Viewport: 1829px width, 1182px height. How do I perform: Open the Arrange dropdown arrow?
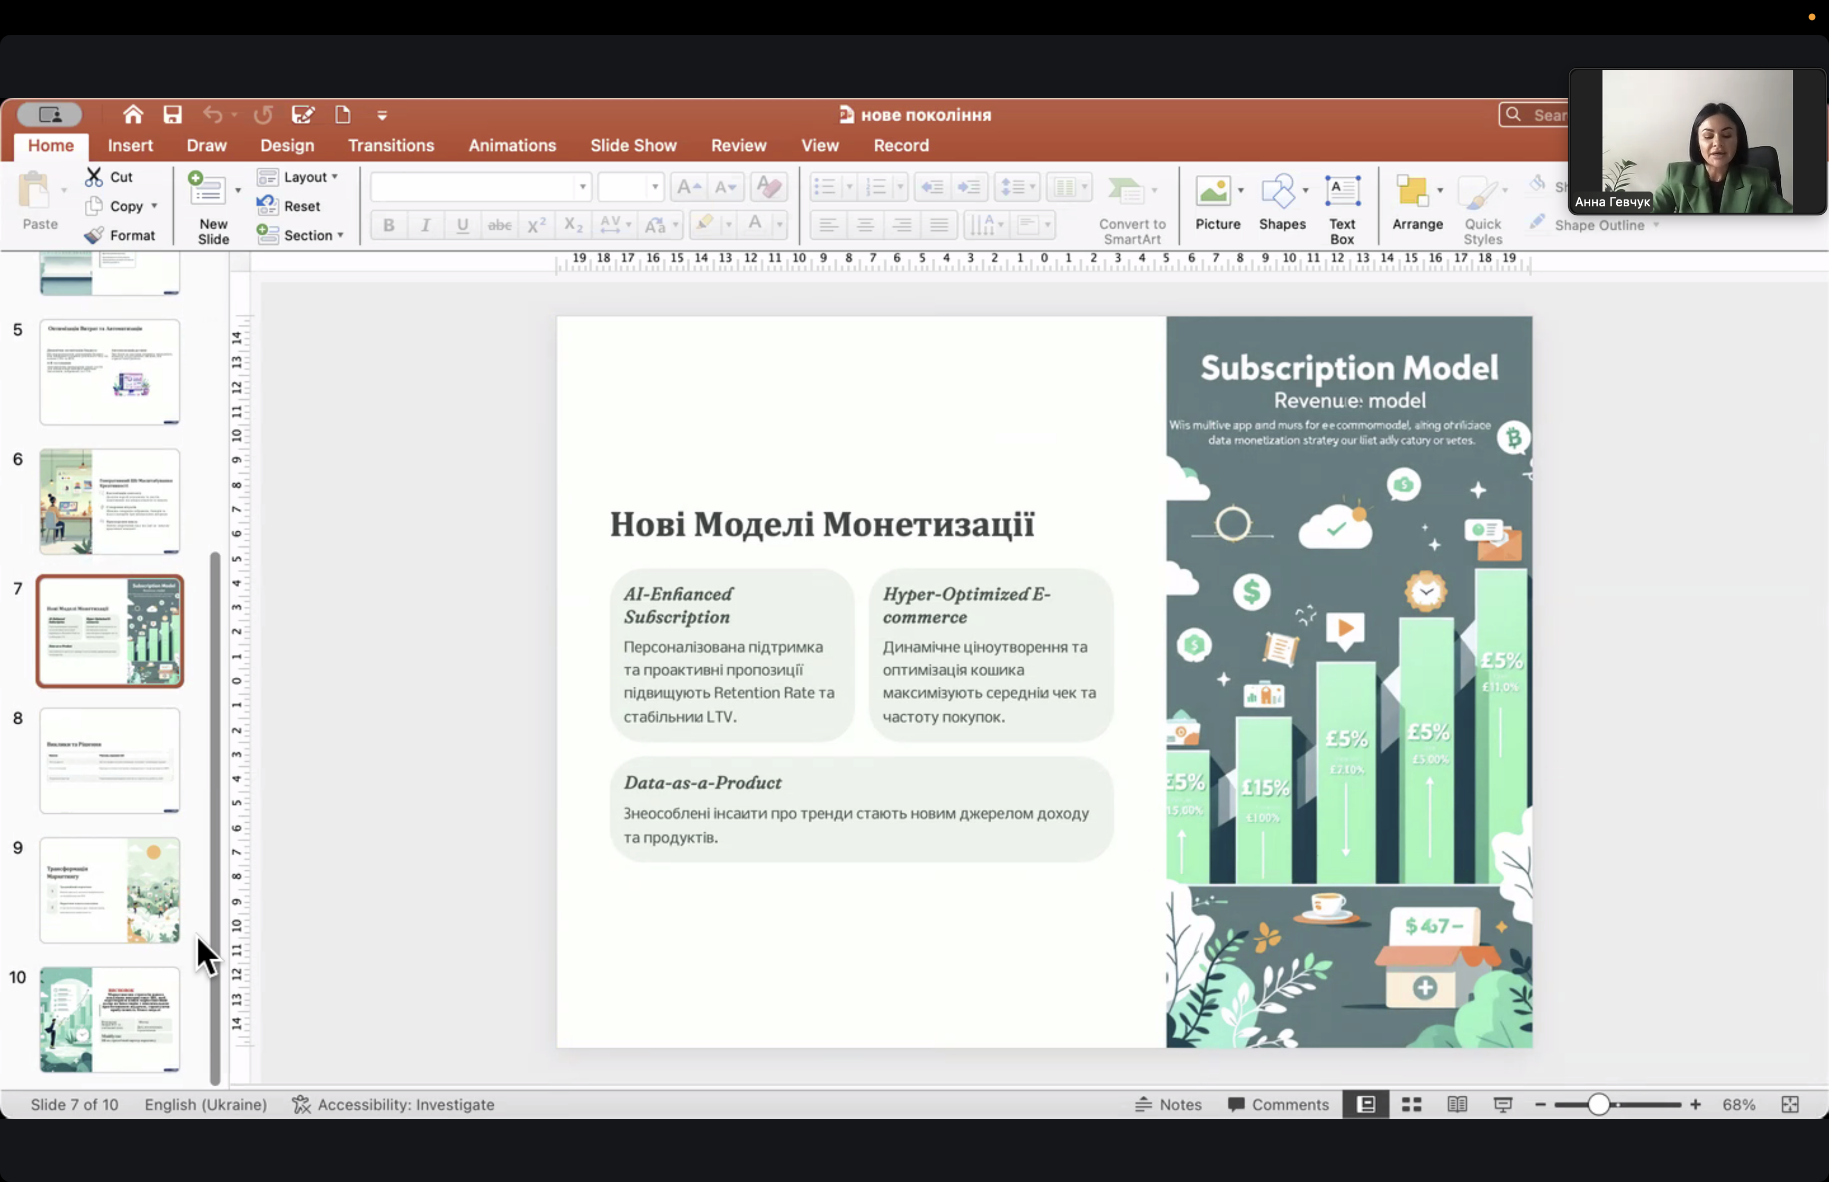(1440, 190)
